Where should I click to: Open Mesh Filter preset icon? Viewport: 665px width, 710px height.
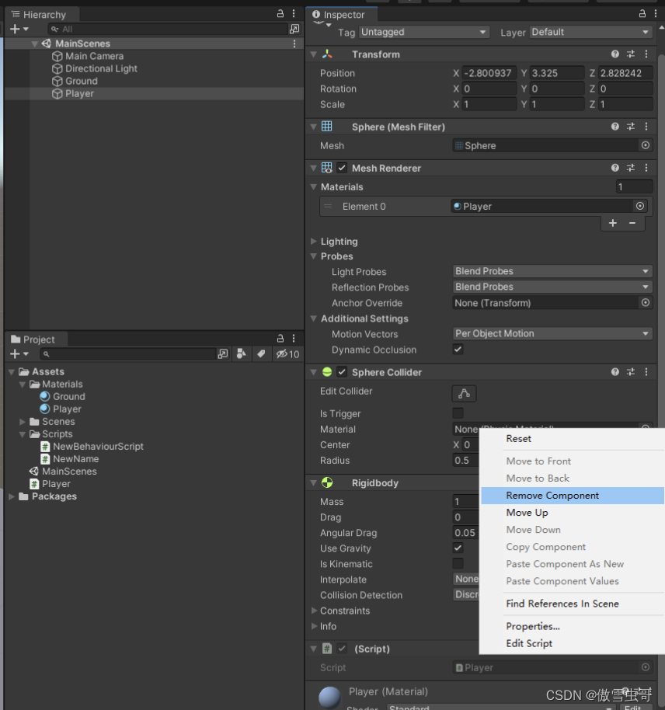(x=631, y=127)
